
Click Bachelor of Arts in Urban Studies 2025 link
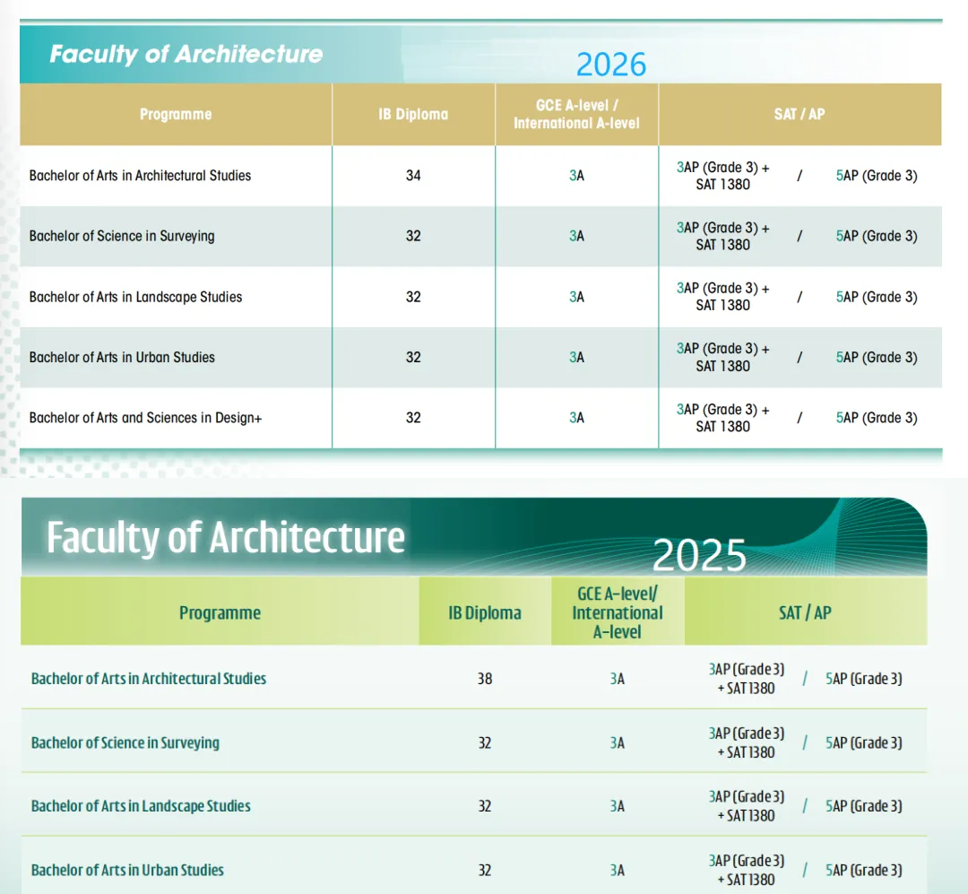point(126,870)
